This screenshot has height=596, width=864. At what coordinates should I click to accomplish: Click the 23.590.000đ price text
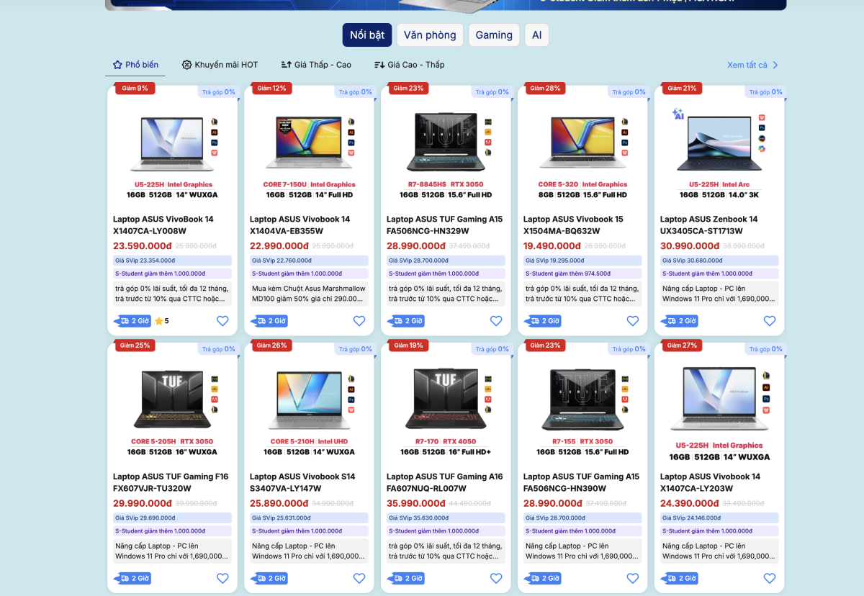(142, 245)
